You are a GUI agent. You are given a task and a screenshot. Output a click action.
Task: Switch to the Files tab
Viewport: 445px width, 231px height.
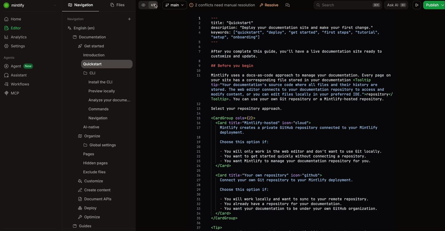click(117, 5)
